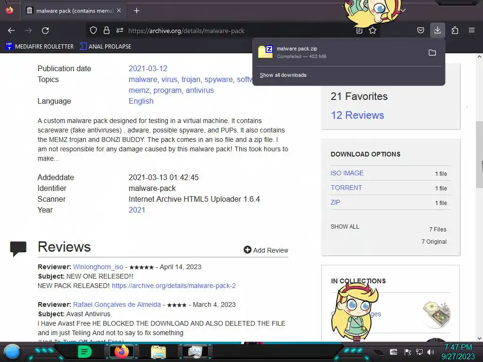Open the second bookmark toolbar item

pyautogui.click(x=105, y=47)
